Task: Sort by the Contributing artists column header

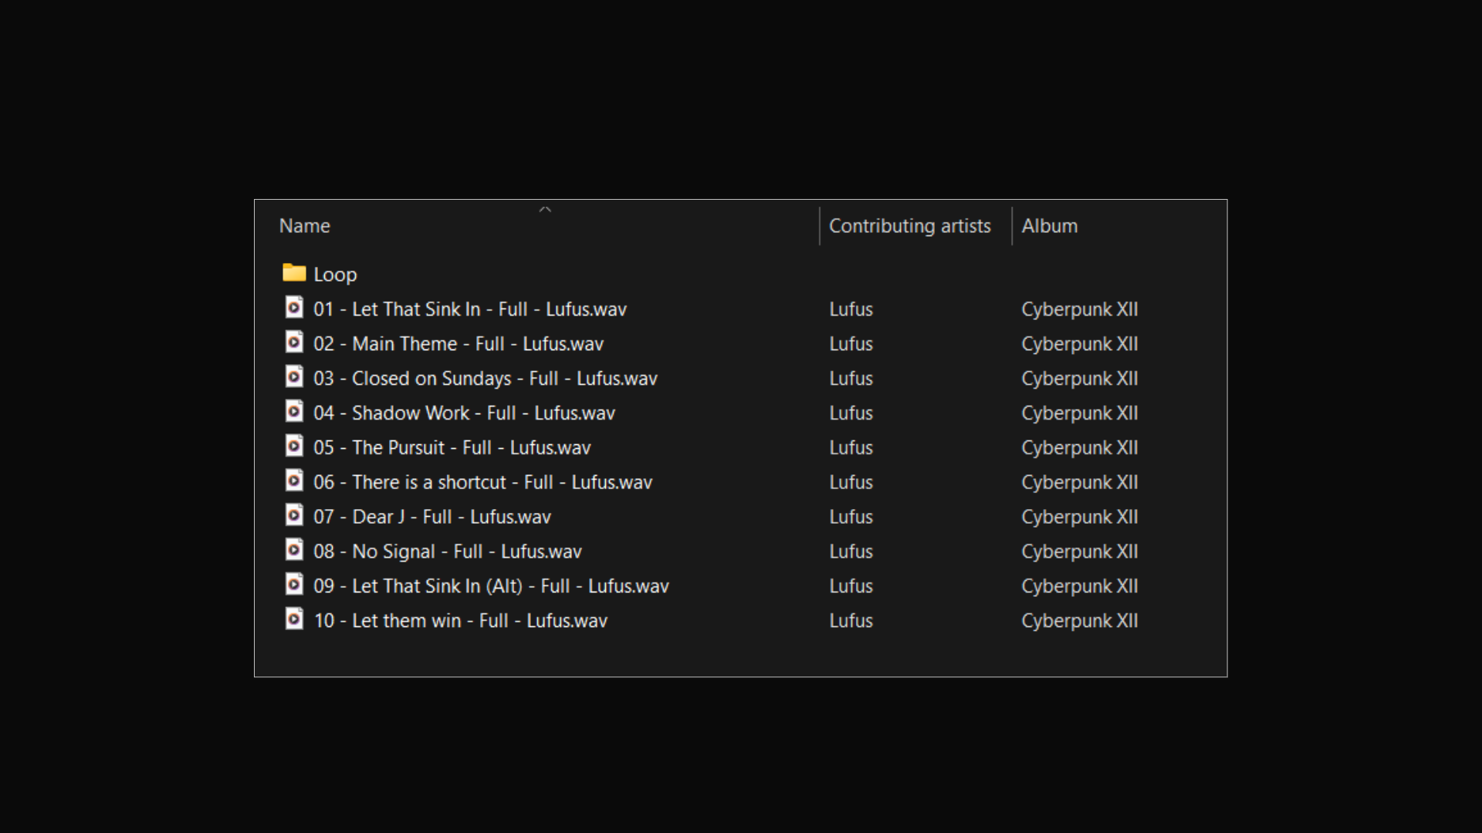Action: coord(909,226)
